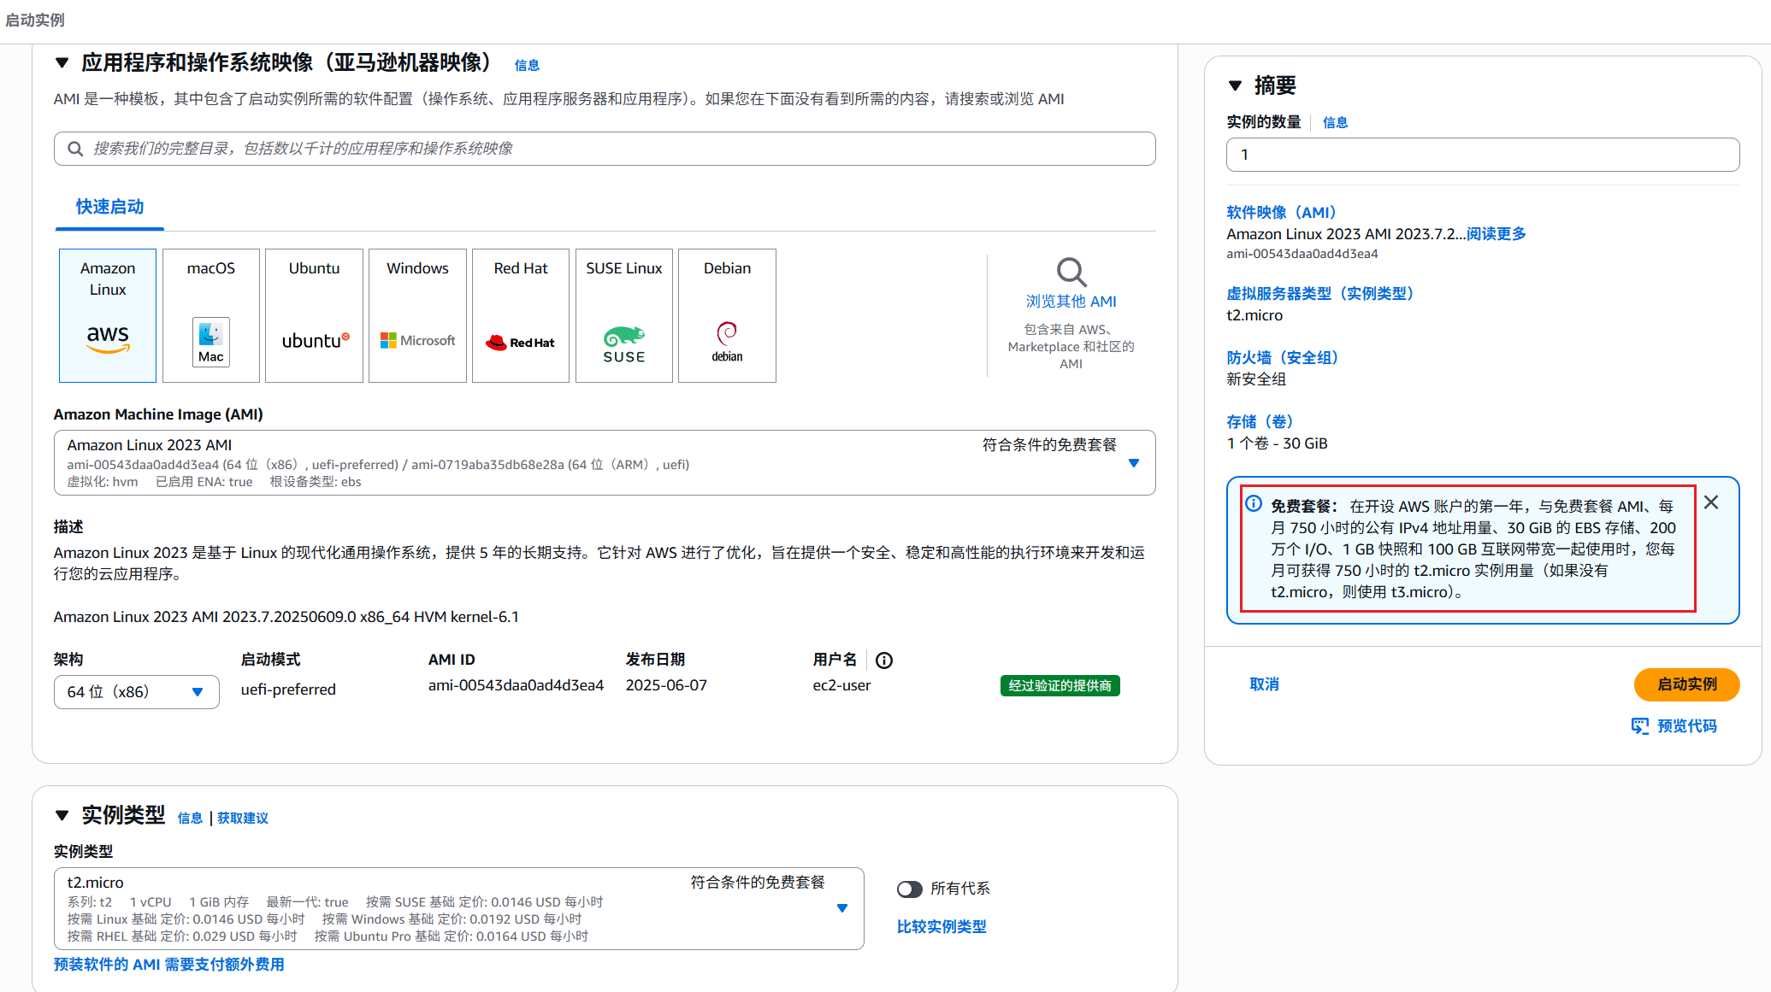The width and height of the screenshot is (1771, 992).
Task: Click the browse other AMI magnifier icon
Action: point(1071,273)
